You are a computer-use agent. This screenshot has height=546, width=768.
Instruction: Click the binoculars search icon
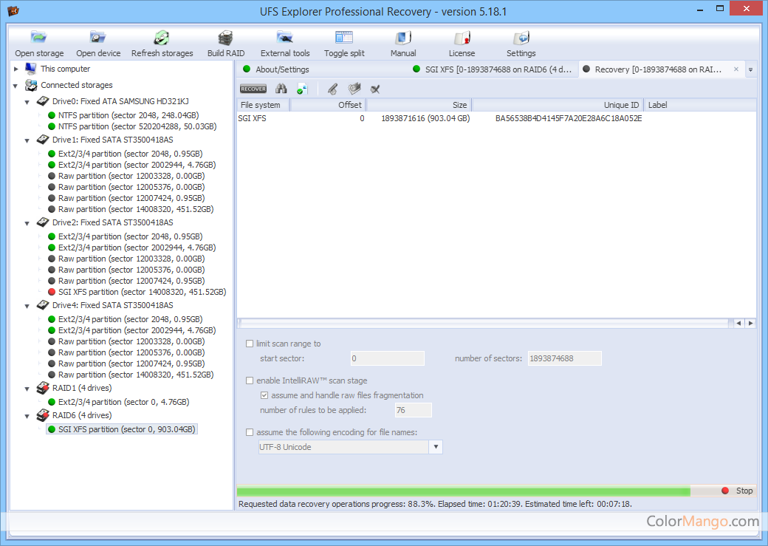click(x=281, y=89)
